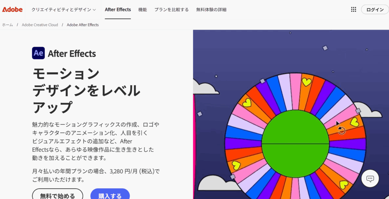The image size is (389, 199).
Task: Click the topmost yellow heart on the wheel
Action: (306, 82)
